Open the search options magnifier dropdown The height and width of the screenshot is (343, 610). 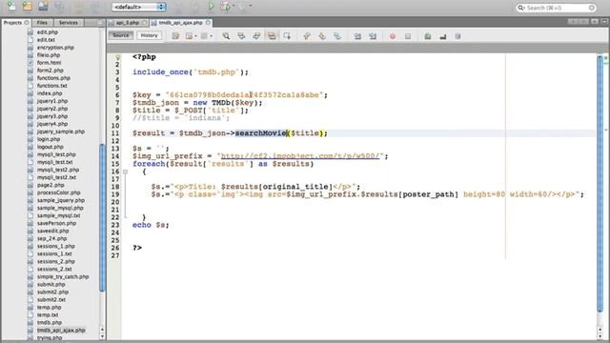[x=521, y=8]
